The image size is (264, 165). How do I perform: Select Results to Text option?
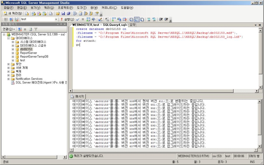click(x=131, y=20)
